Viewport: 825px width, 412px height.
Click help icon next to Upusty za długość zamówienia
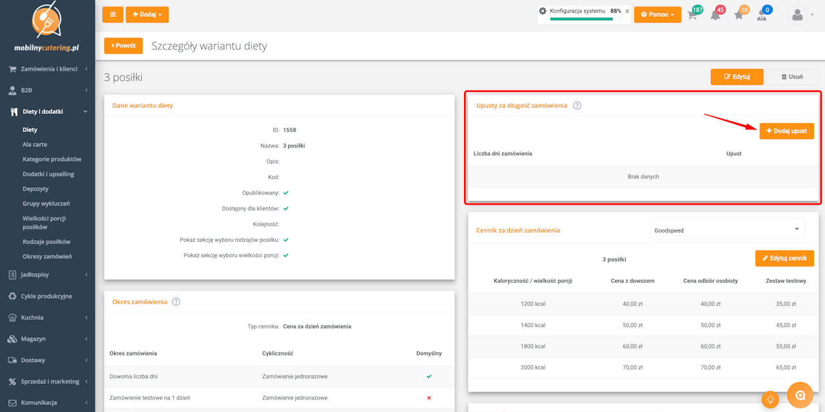(x=577, y=106)
